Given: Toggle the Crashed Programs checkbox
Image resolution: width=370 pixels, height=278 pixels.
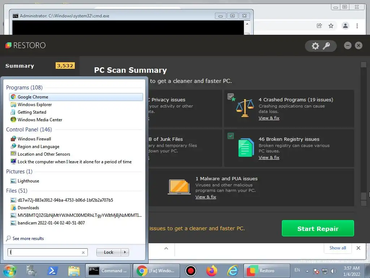Looking at the screenshot, I should coord(231,96).
